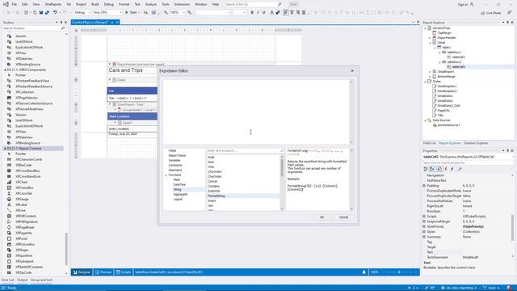
Task: Click the Bold formatting icon
Action: coord(252,13)
